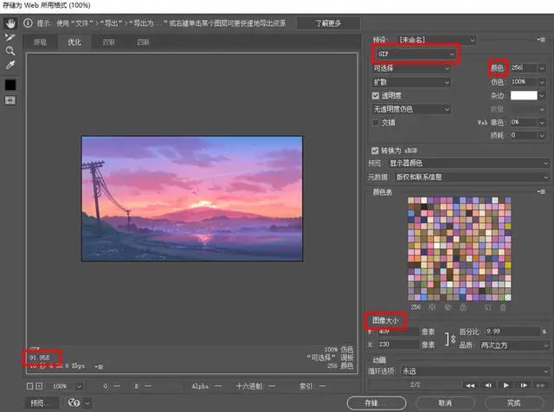Select the Hand tool

10,23
